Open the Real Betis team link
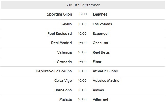Image resolution: width=166 pixels, height=102 pixels. pyautogui.click(x=101, y=52)
